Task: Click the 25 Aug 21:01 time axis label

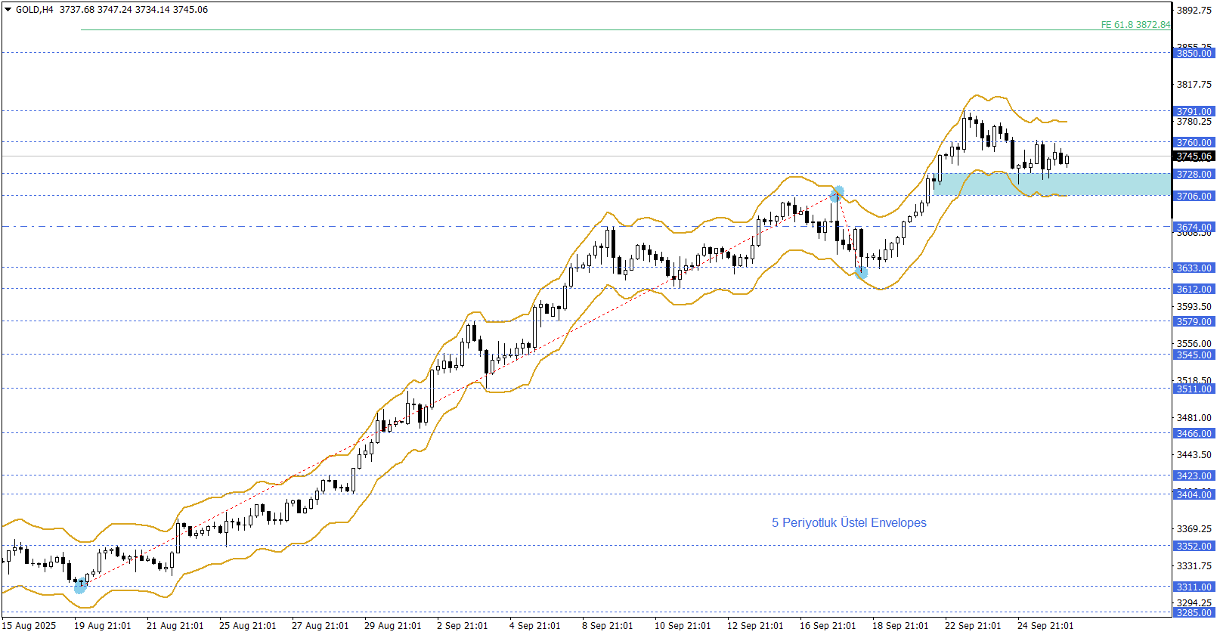Action: click(248, 625)
